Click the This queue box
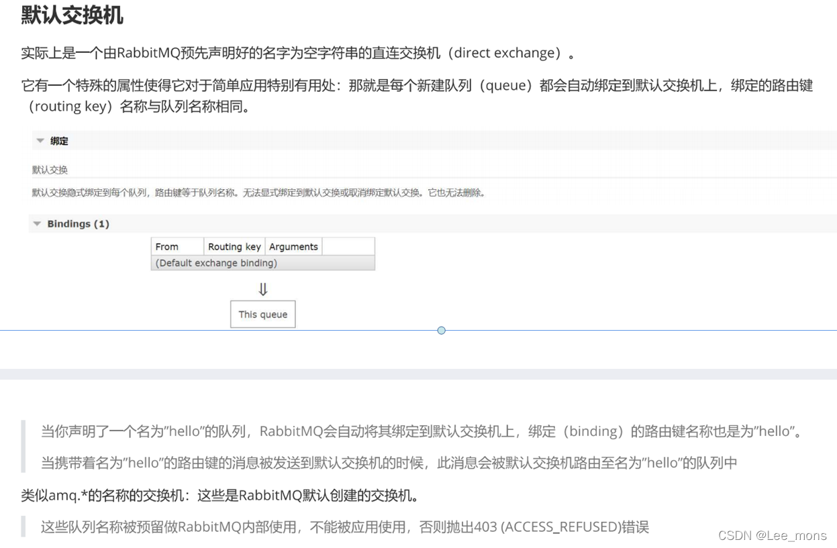The height and width of the screenshot is (548, 837). [x=263, y=314]
